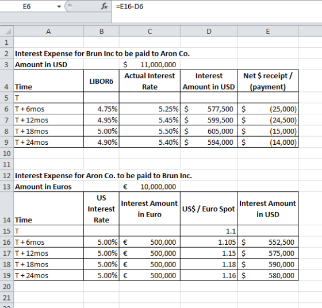This screenshot has height=308, width=322.
Task: Click the 'Interest Amount in USD' header cell
Action: [x=209, y=81]
